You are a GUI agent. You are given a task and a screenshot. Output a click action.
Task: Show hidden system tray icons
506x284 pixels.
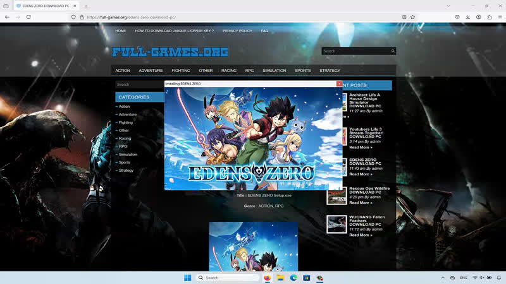(443, 278)
